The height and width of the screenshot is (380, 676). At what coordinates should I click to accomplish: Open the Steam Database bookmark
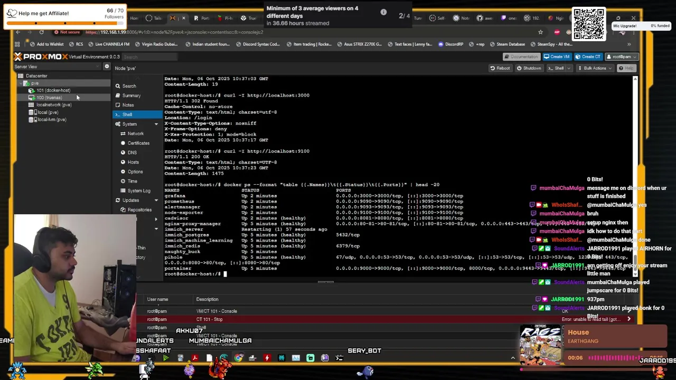(x=507, y=44)
